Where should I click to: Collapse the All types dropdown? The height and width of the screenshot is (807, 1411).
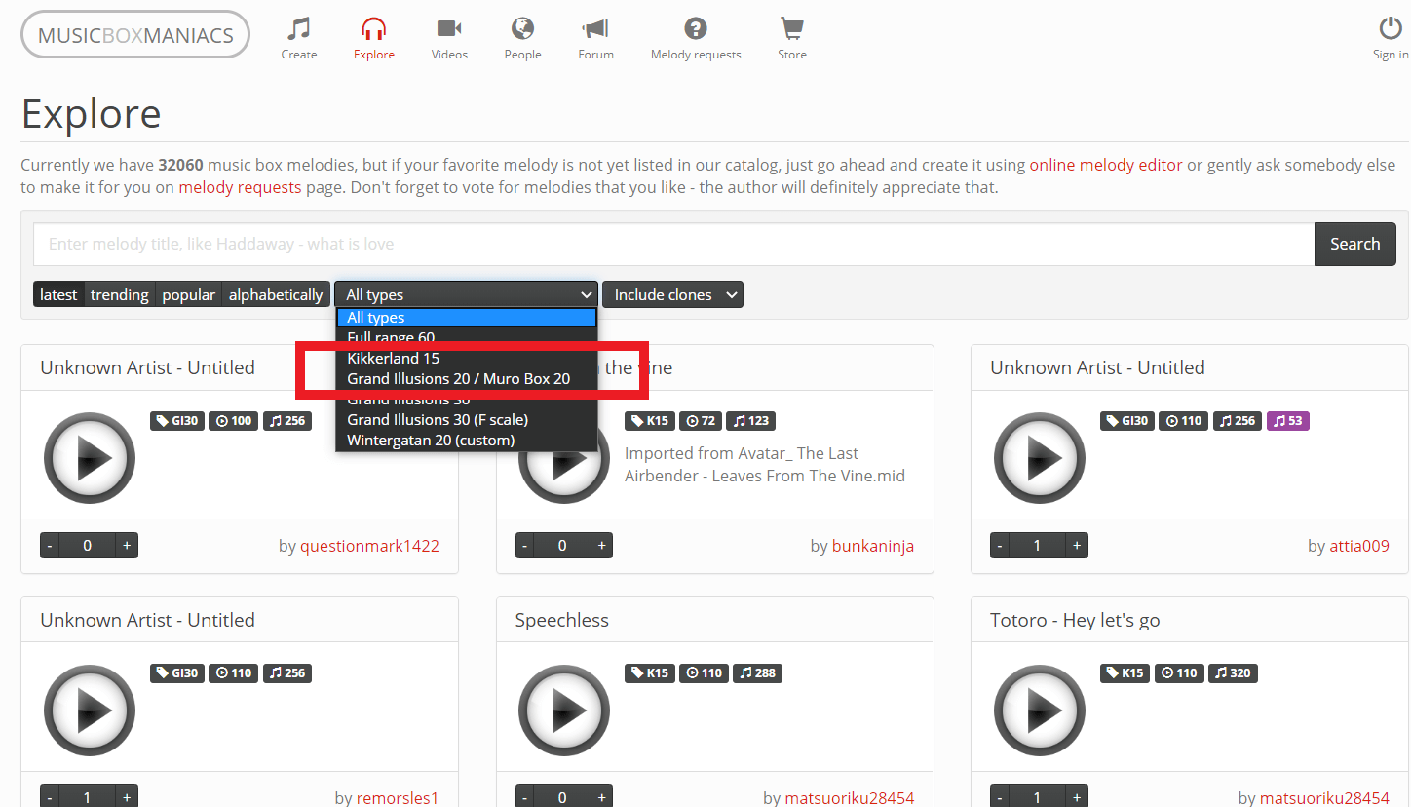[466, 294]
